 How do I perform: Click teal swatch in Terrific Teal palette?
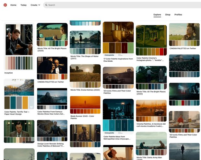[x=13, y=103]
